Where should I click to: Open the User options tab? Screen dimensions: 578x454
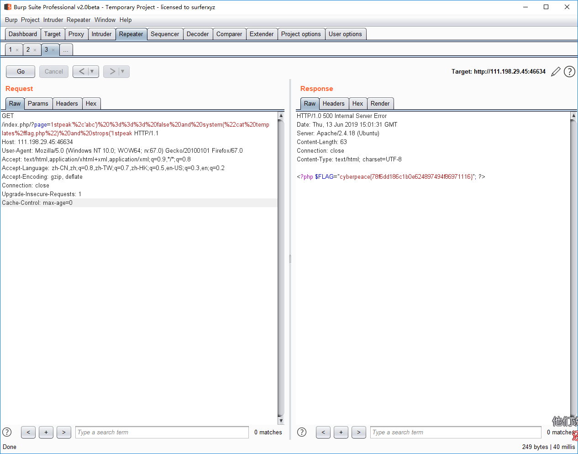pos(345,34)
